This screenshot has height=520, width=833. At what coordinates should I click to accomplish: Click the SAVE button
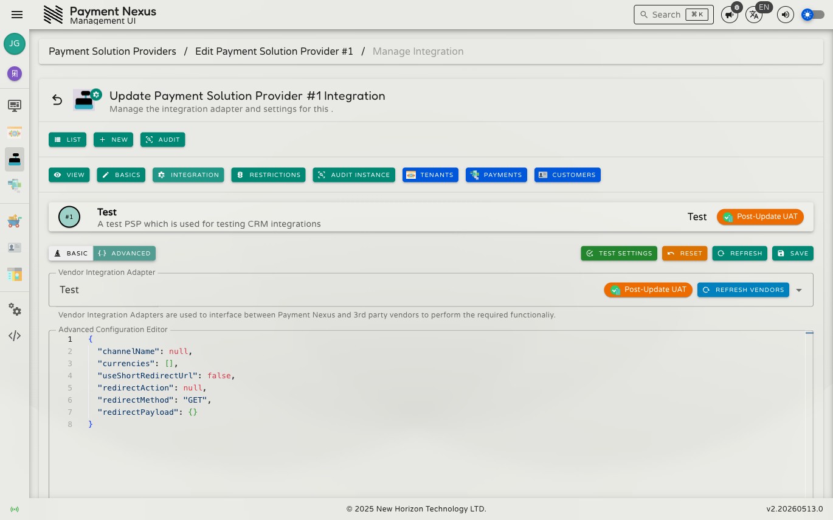793,253
